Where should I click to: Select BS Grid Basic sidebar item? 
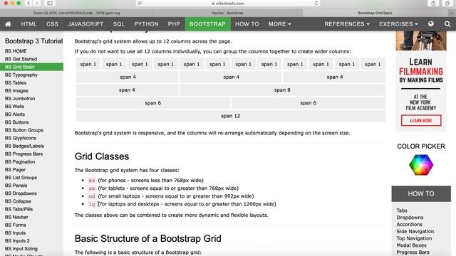coord(31,67)
